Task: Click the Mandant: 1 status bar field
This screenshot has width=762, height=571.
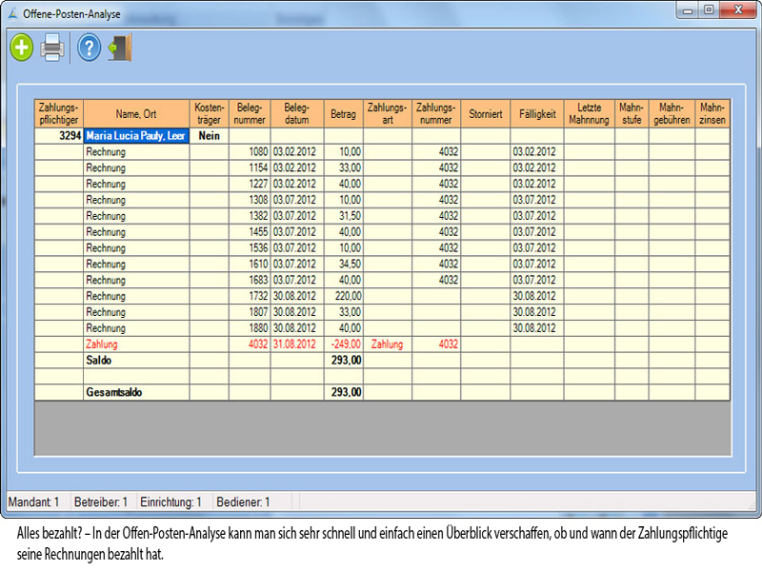Action: point(36,502)
